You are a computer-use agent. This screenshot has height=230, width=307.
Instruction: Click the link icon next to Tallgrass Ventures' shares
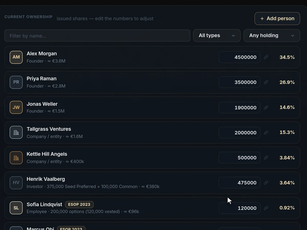(266, 132)
